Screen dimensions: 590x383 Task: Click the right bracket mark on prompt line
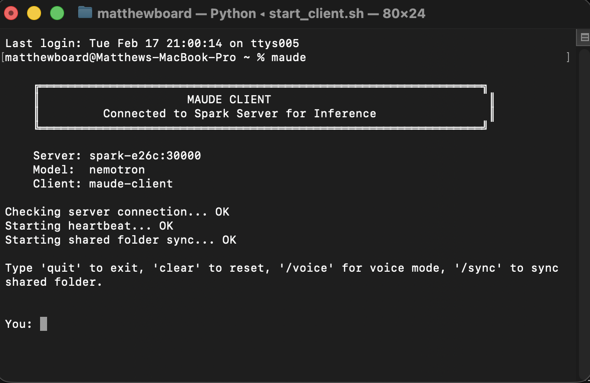point(567,57)
